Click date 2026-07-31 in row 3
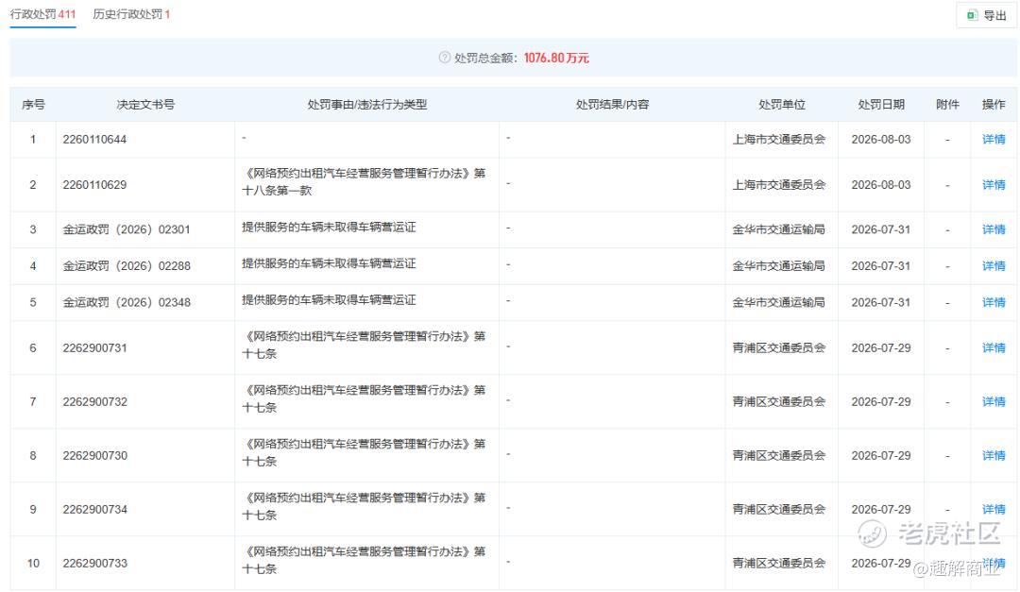 click(x=881, y=229)
